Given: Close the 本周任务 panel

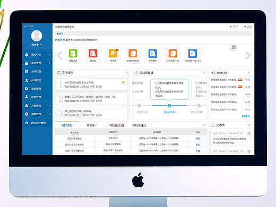Looking at the screenshot, I should pyautogui.click(x=127, y=73).
